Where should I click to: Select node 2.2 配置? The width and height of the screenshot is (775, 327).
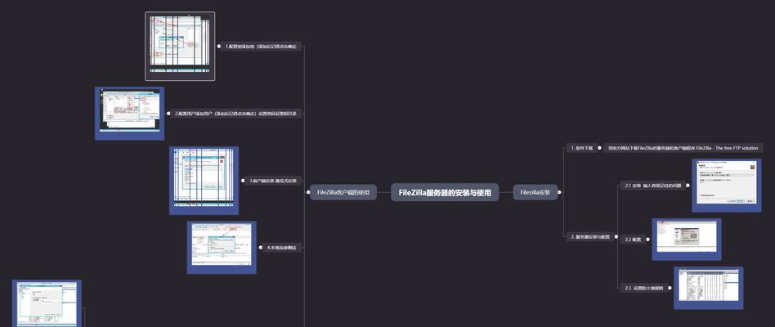[633, 240]
